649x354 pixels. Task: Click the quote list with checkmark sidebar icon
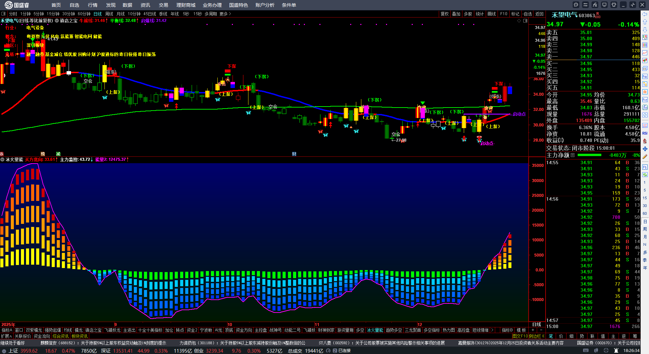pos(645,37)
